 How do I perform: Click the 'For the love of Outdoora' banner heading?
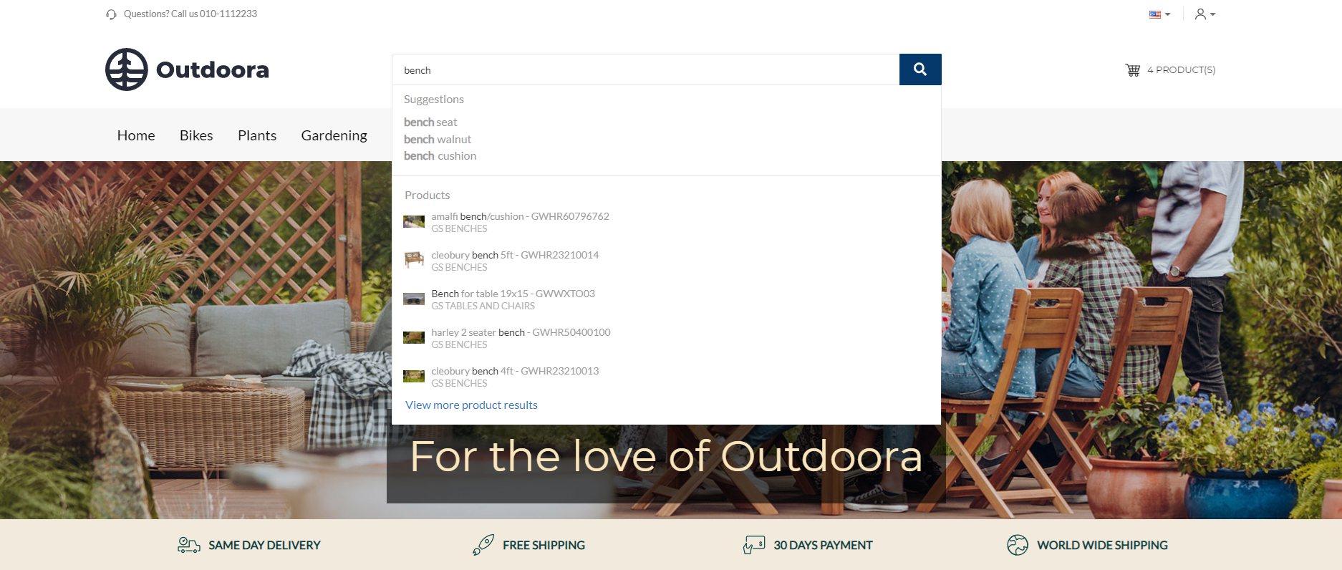pos(666,456)
